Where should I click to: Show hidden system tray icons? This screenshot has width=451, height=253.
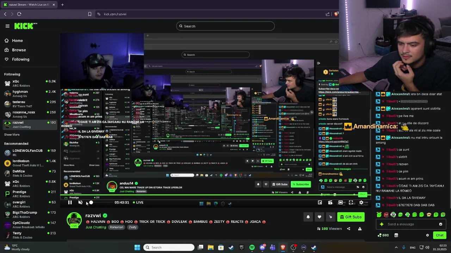(x=396, y=247)
